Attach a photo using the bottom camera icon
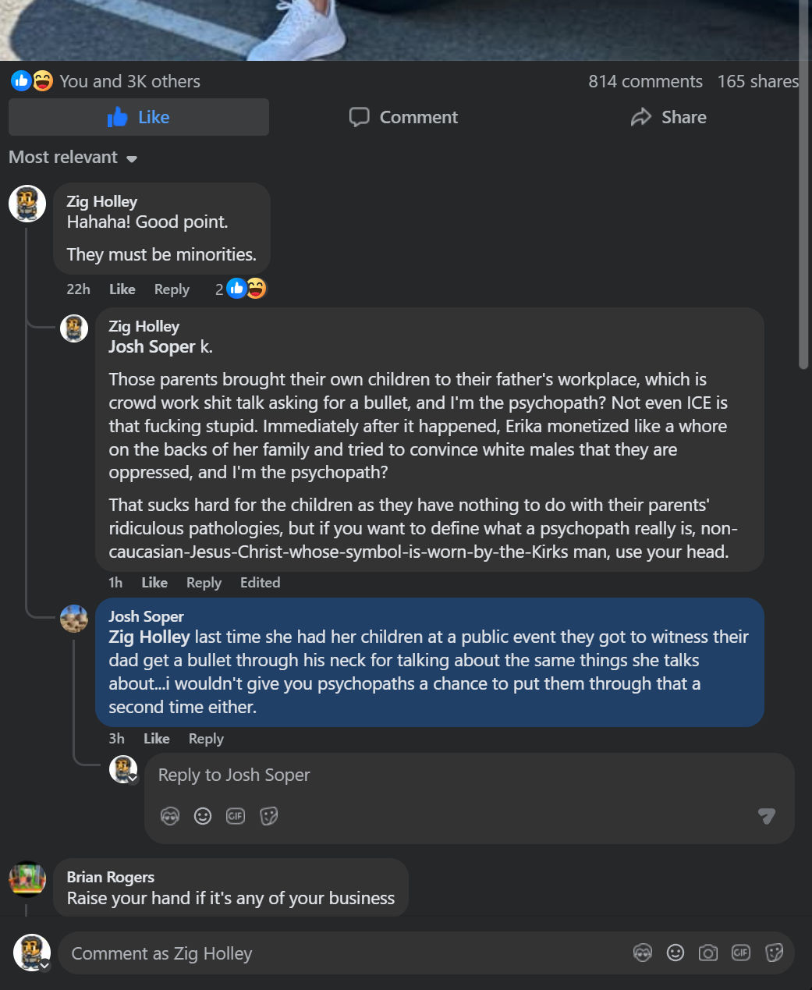The height and width of the screenshot is (990, 812). 708,953
